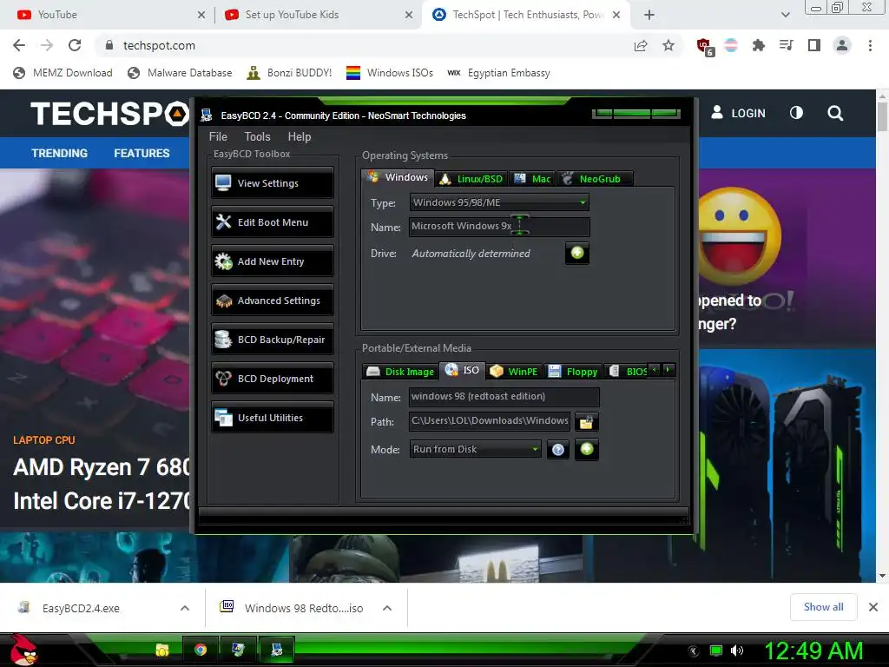The height and width of the screenshot is (667, 889).
Task: Open a new browser tab
Action: 649,15
